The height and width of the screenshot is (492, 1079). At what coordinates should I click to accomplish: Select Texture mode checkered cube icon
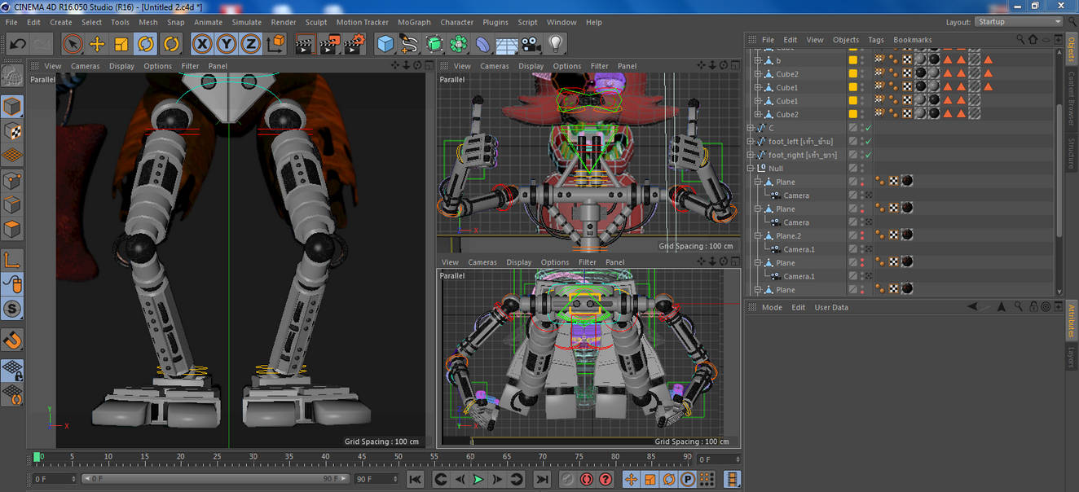click(x=12, y=131)
